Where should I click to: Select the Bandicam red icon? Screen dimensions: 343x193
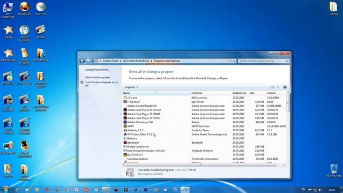coord(125,143)
